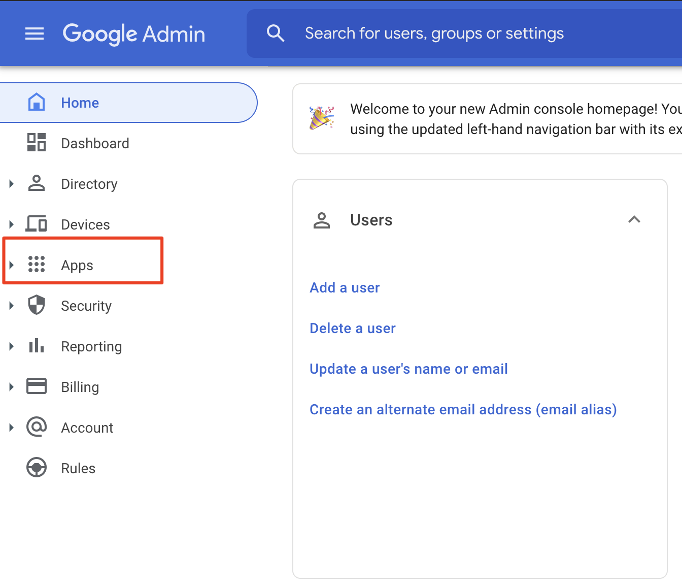Image resolution: width=682 pixels, height=588 pixels.
Task: Expand the Apps section arrow
Action: pyautogui.click(x=11, y=265)
